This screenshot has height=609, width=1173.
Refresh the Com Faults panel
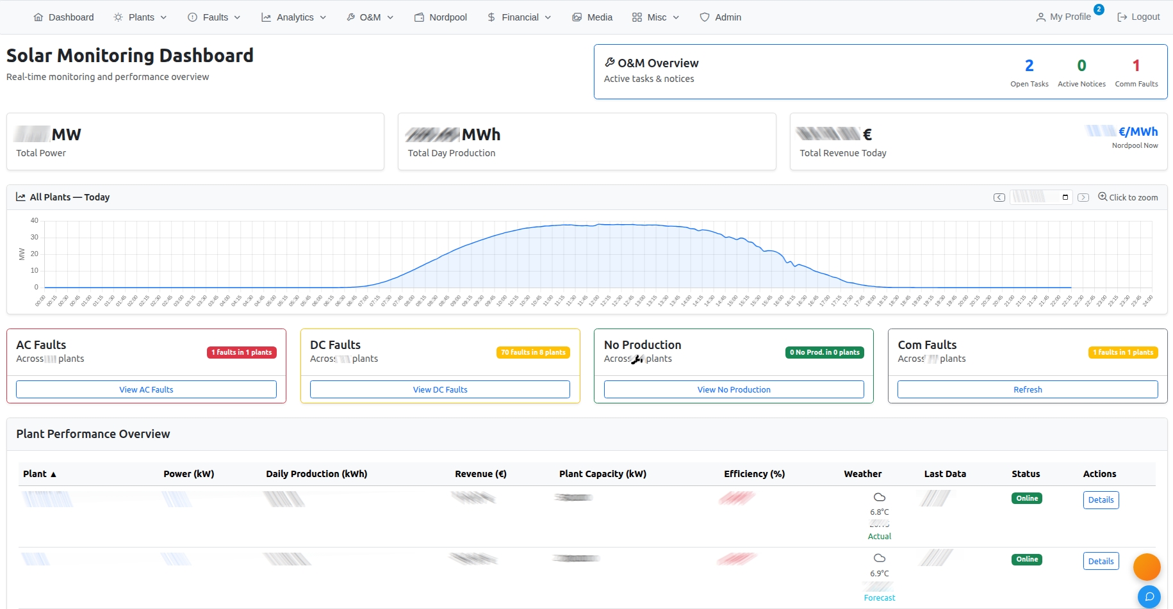pos(1027,389)
